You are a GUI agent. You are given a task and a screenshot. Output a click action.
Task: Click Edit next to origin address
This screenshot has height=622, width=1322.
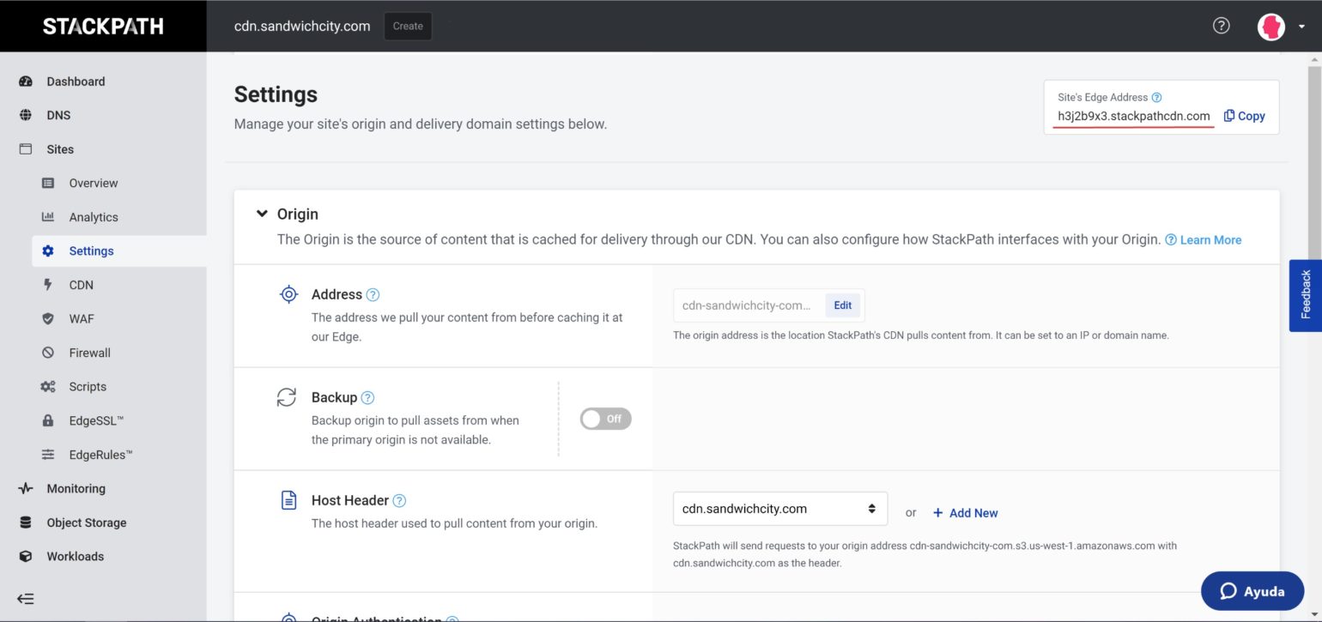(x=843, y=305)
